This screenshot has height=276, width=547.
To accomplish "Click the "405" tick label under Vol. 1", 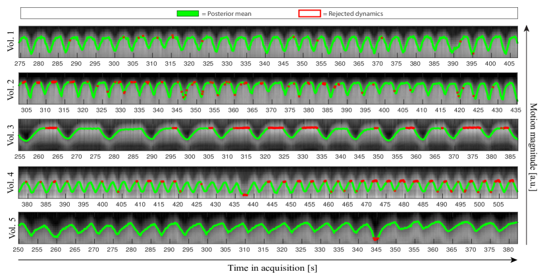I will (x=509, y=63).
